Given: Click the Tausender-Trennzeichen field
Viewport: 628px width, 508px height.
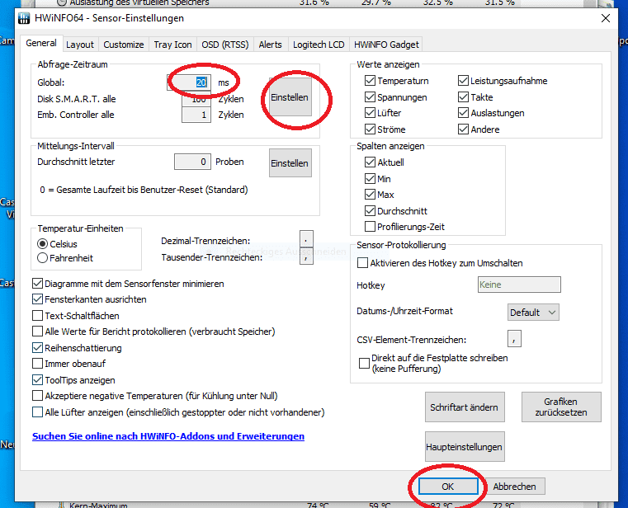Looking at the screenshot, I should pos(306,257).
